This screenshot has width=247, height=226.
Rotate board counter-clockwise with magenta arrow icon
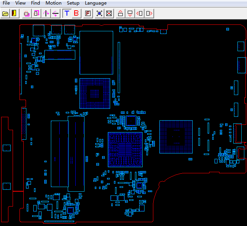tap(27, 13)
